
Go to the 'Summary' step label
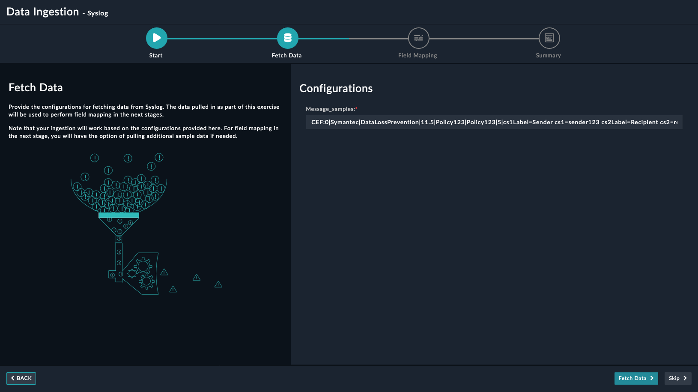pos(548,56)
